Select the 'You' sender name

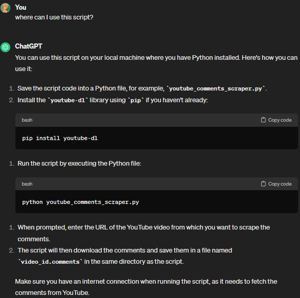[x=20, y=8]
